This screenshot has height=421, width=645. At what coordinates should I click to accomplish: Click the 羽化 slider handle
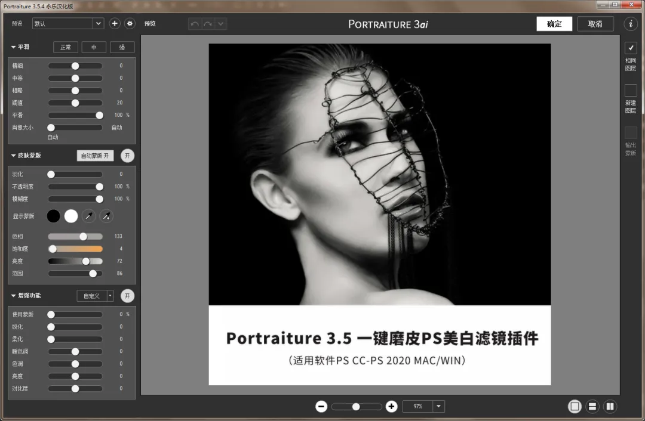click(x=51, y=175)
